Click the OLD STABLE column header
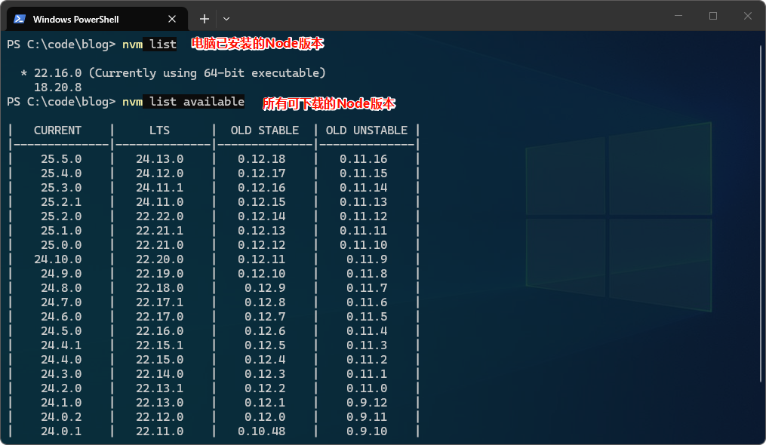This screenshot has height=445, width=766. tap(264, 130)
